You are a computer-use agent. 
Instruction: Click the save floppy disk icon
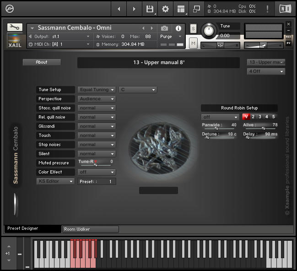tap(150, 9)
